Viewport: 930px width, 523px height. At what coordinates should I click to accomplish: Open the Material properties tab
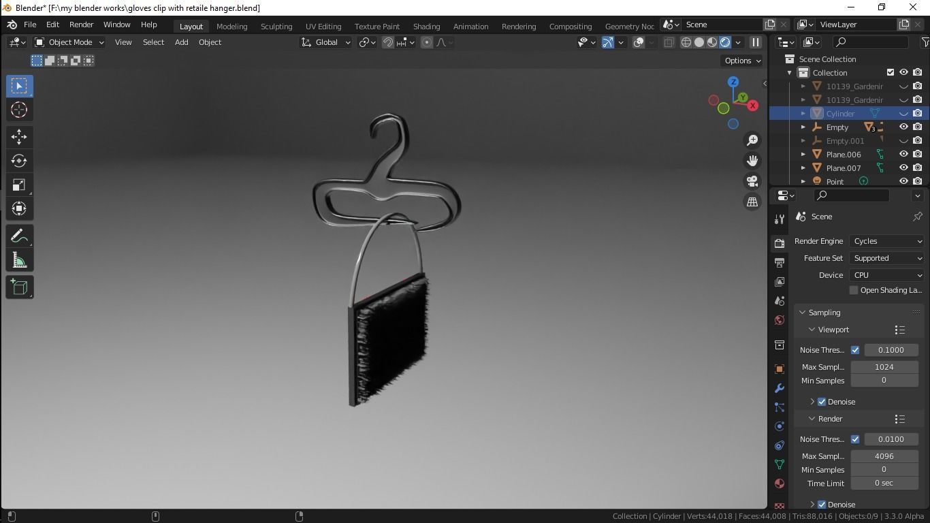click(780, 484)
